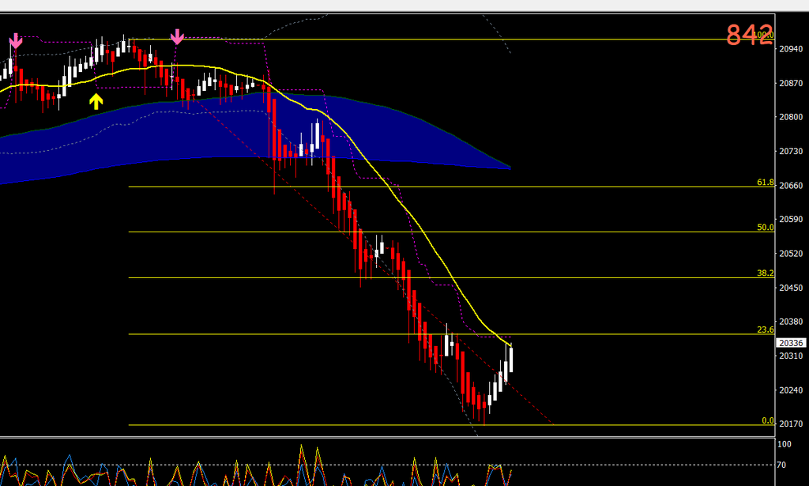The image size is (809, 486).
Task: Click 20730 on the price axis
Action: click(791, 151)
